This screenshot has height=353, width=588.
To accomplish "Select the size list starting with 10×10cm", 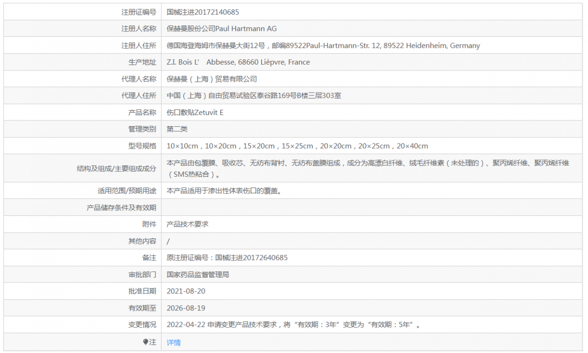I will 297,146.
